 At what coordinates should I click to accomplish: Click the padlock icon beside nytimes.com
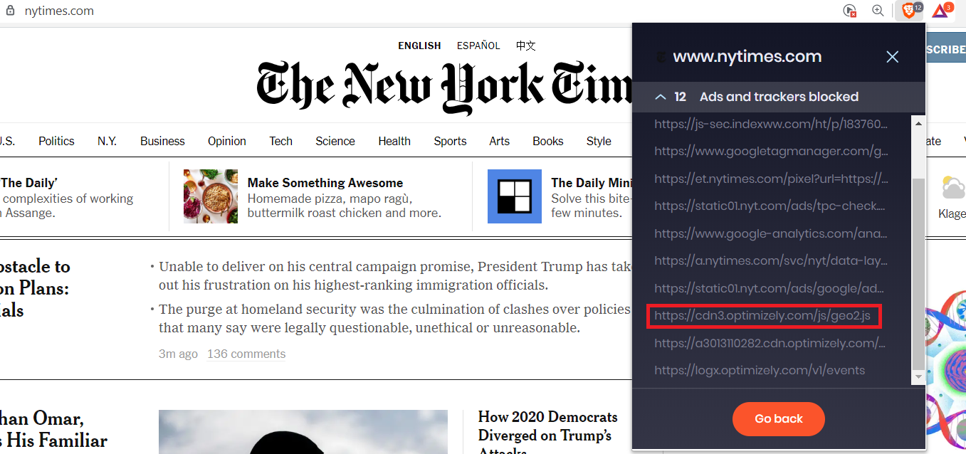(10, 11)
